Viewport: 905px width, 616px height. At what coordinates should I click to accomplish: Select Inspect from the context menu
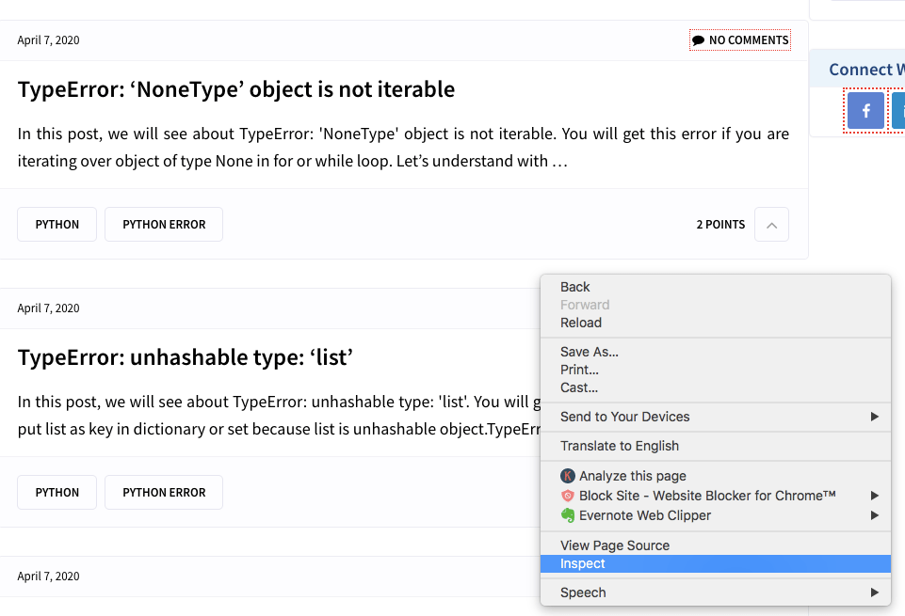coord(582,563)
